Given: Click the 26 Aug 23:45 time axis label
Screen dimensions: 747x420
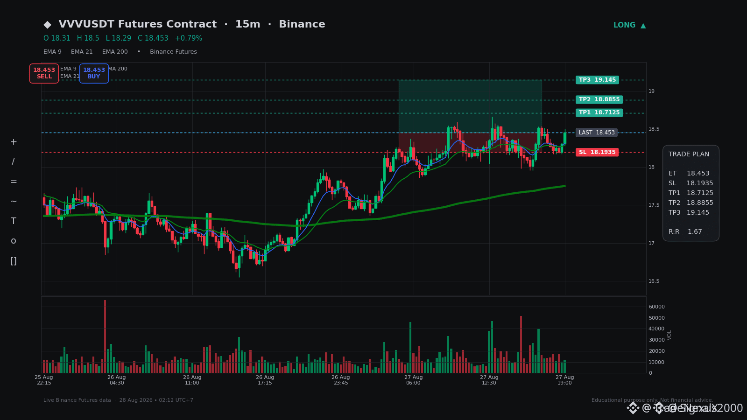Looking at the screenshot, I should pyautogui.click(x=341, y=380).
